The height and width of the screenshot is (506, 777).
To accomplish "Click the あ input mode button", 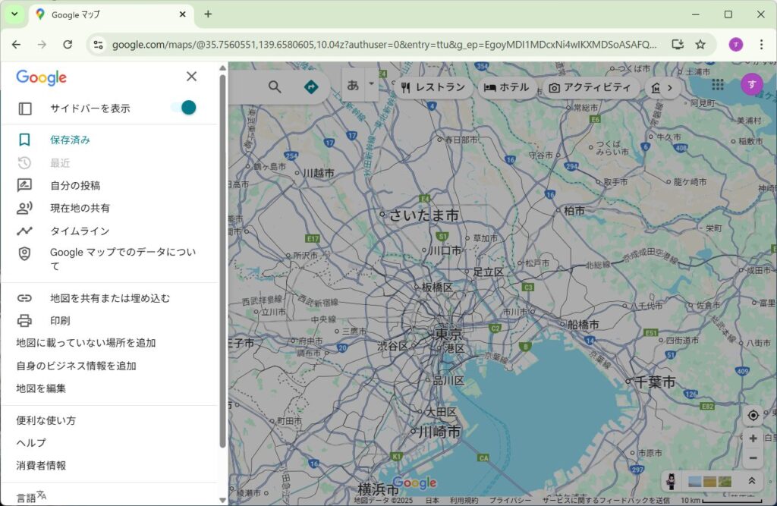I will click(x=353, y=85).
